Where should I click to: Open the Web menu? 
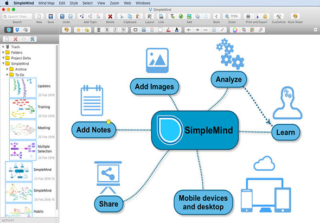(x=127, y=3)
